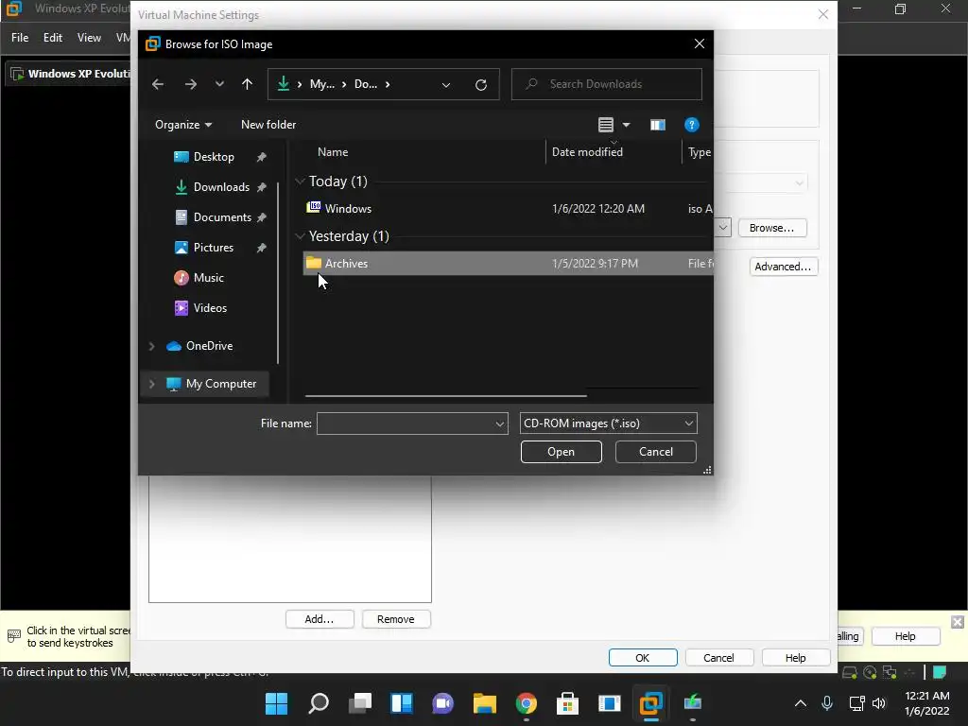Viewport: 968px width, 726px height.
Task: Click Help in the VMware hint bar
Action: pos(905,636)
